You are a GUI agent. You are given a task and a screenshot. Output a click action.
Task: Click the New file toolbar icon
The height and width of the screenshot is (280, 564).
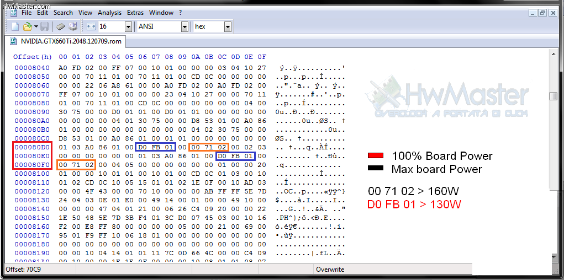[x=15, y=26]
